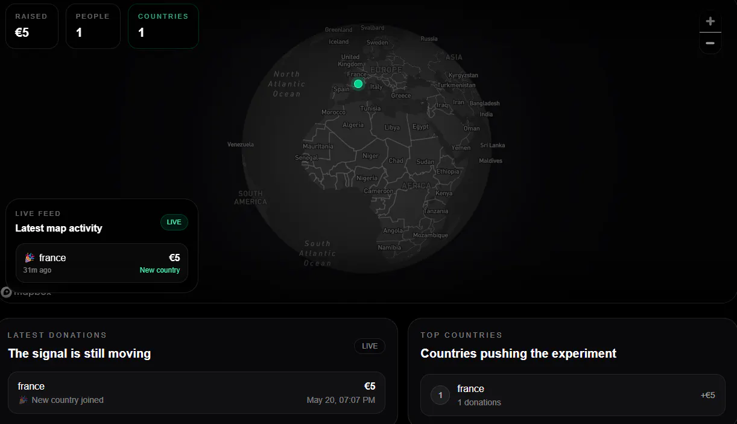Click 'The signal is still moving' heading

(80, 353)
